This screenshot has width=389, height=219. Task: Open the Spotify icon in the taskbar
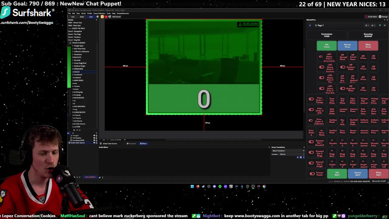pyautogui.click(x=220, y=186)
